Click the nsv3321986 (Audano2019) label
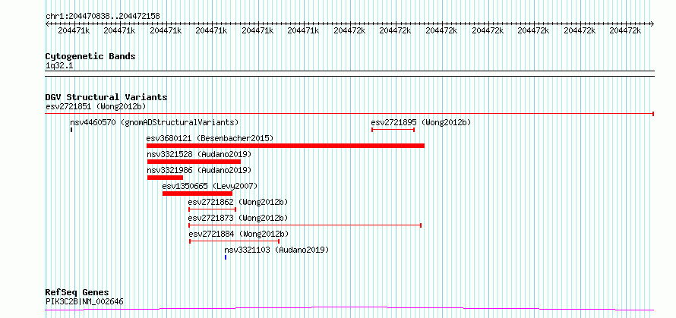Viewport: 676px width, 318px height. (199, 170)
